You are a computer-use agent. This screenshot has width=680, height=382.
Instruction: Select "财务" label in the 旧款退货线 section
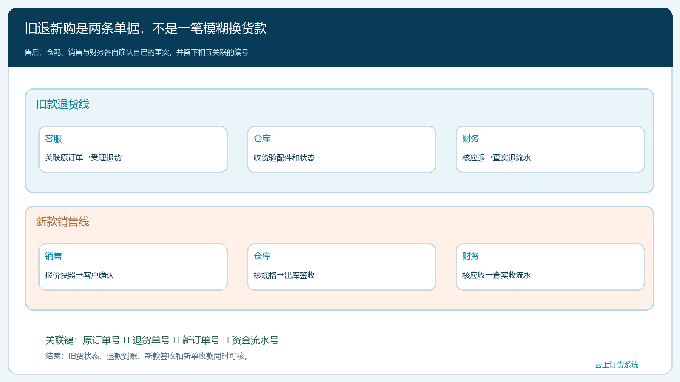point(471,138)
